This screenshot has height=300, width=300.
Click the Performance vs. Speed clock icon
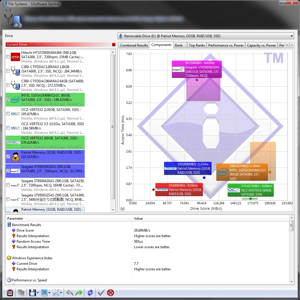[9, 280]
